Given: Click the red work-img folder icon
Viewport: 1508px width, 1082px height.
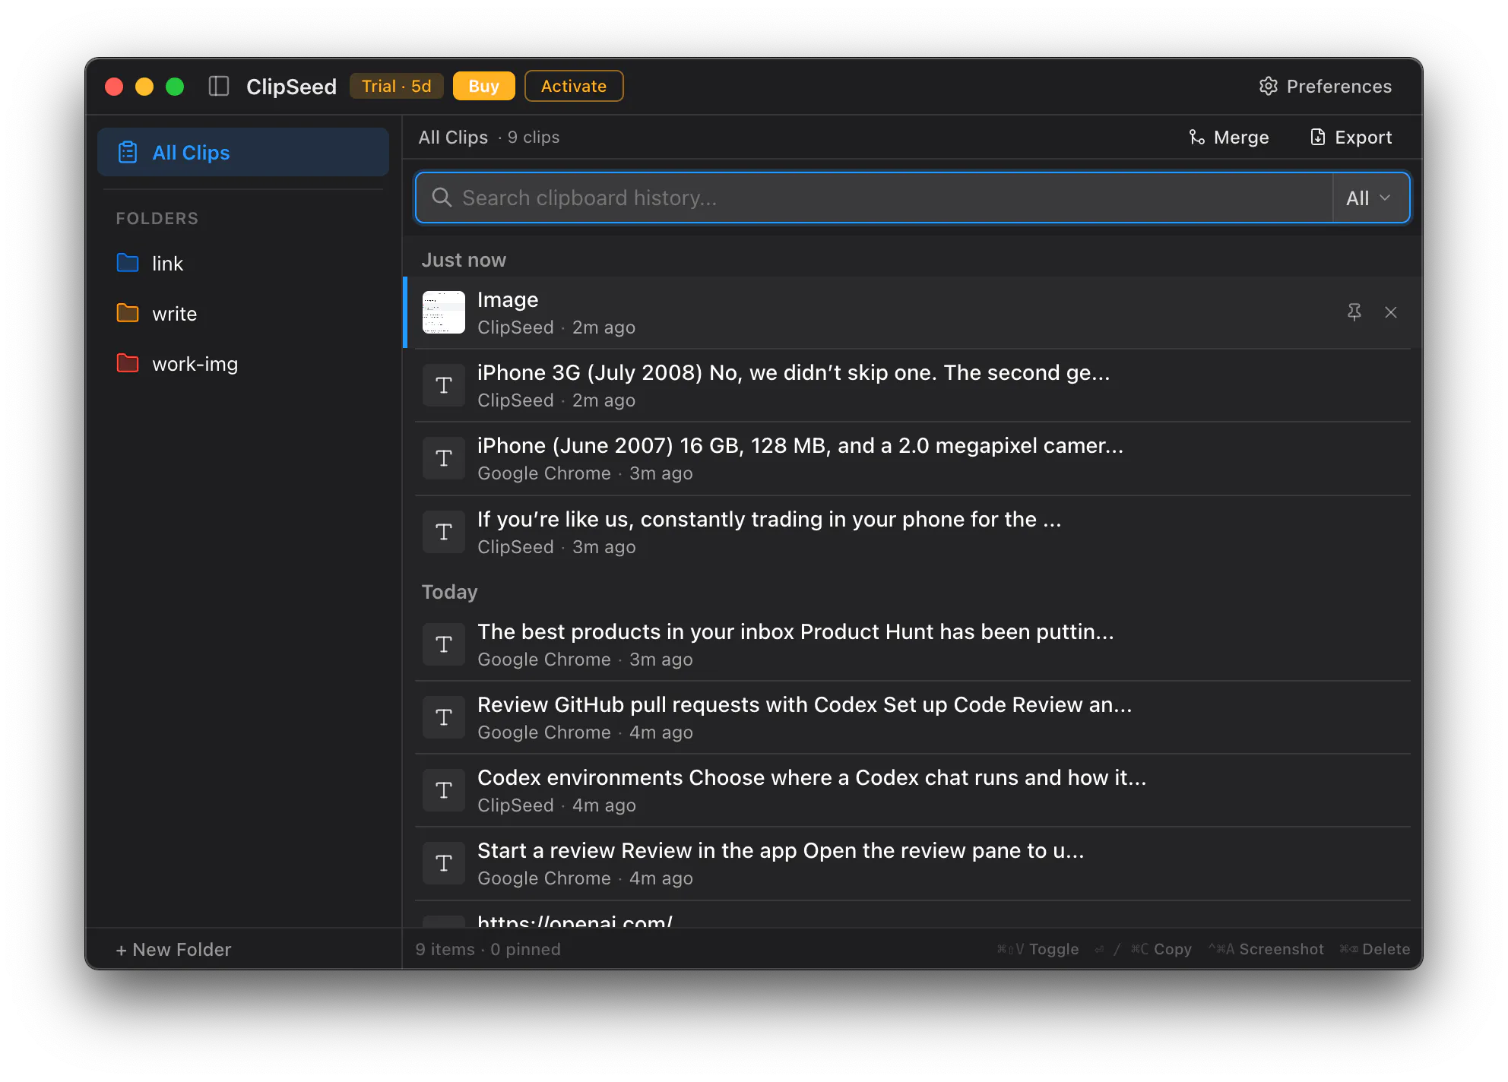Looking at the screenshot, I should tap(128, 363).
